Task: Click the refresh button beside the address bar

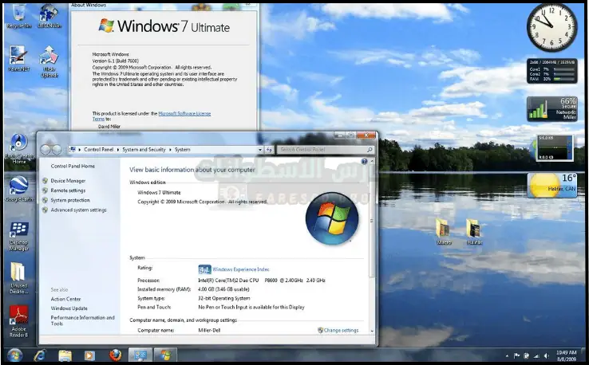Action: [270, 149]
